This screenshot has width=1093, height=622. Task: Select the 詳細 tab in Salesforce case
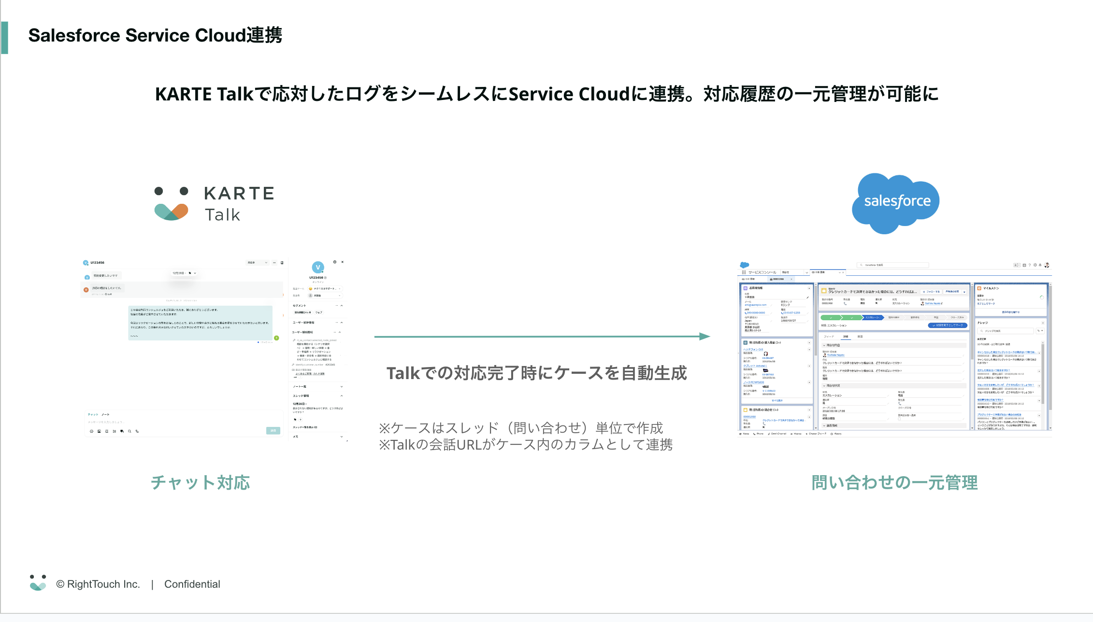coord(846,336)
